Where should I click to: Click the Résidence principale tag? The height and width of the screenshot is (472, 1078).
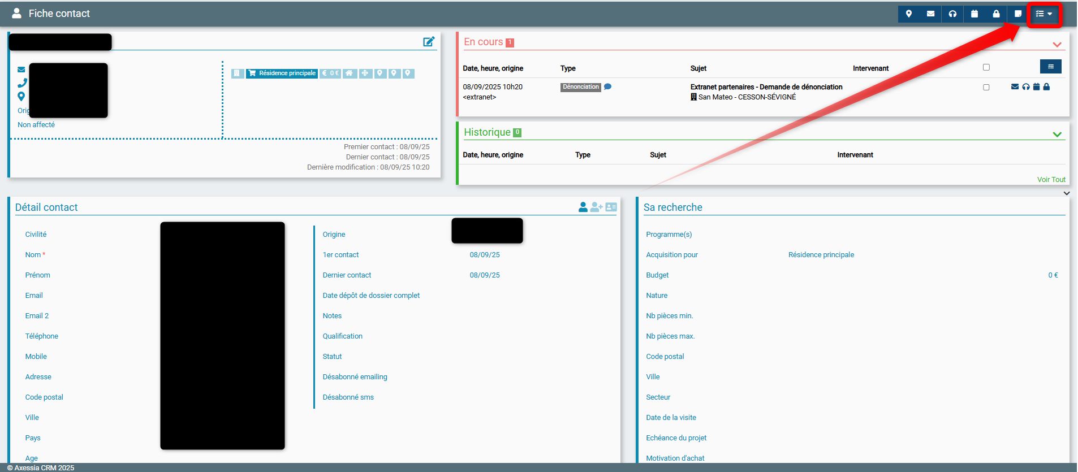point(282,73)
